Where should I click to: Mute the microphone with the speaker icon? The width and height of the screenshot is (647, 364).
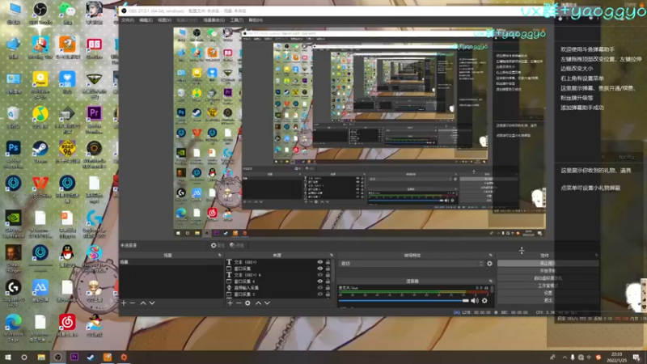tap(475, 300)
